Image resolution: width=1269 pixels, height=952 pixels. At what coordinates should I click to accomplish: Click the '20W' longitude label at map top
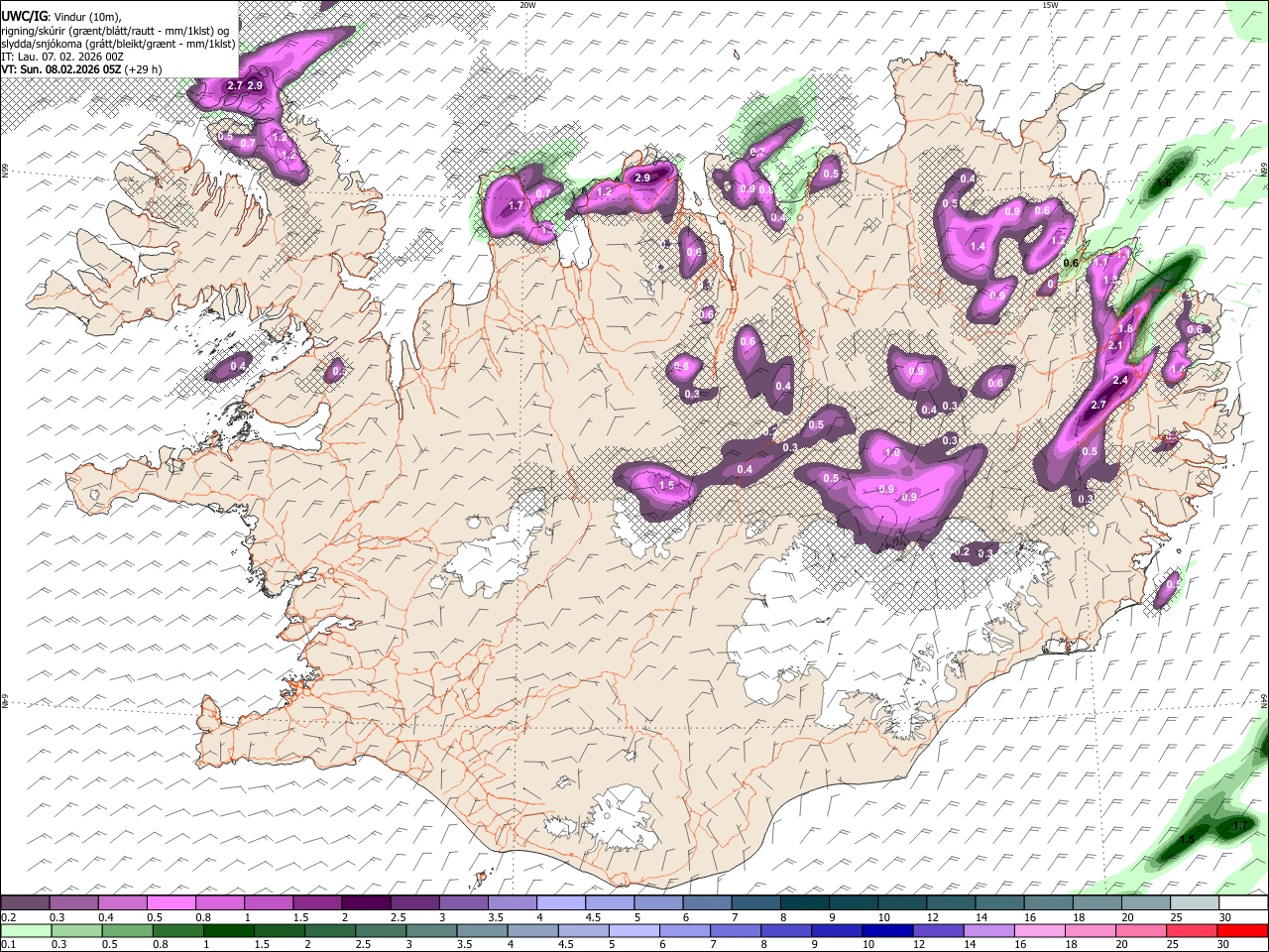coord(527,5)
